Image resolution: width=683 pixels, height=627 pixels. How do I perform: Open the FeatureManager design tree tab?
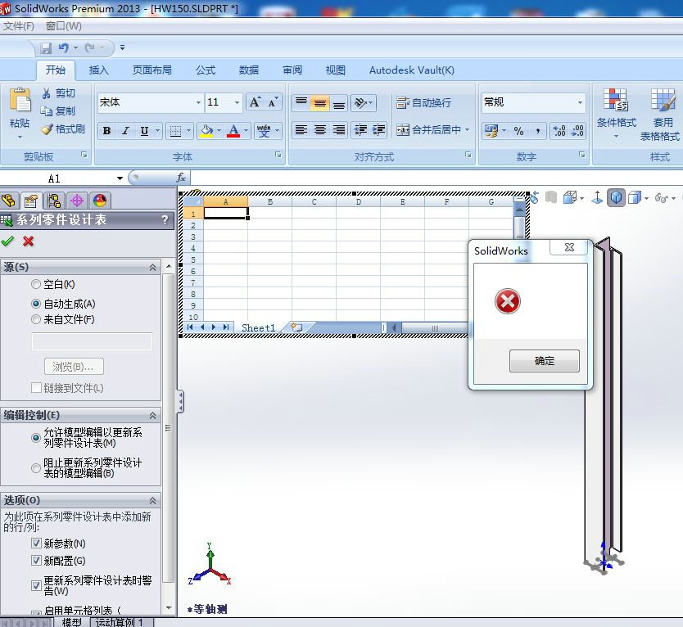coord(9,201)
